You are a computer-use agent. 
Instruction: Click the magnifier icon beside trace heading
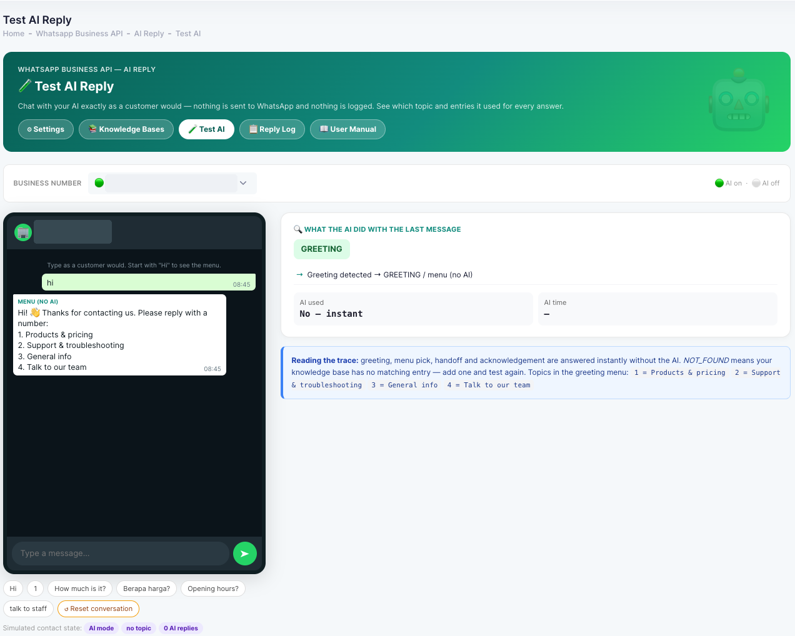click(x=298, y=229)
